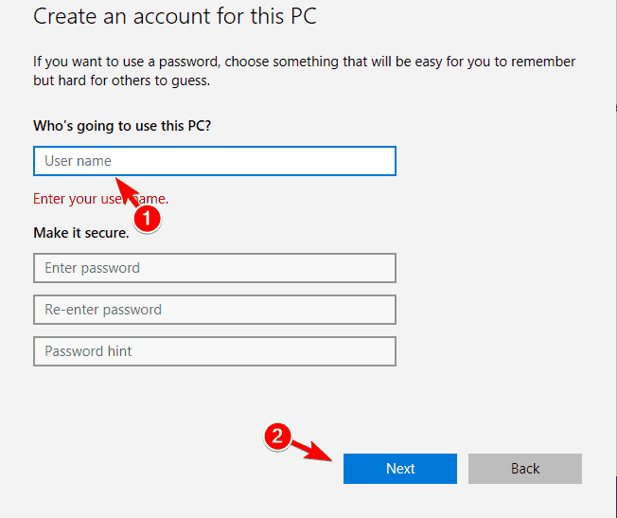Viewport: 617px width, 518px height.
Task: Click the 'Make it secure.' heading
Action: click(81, 233)
